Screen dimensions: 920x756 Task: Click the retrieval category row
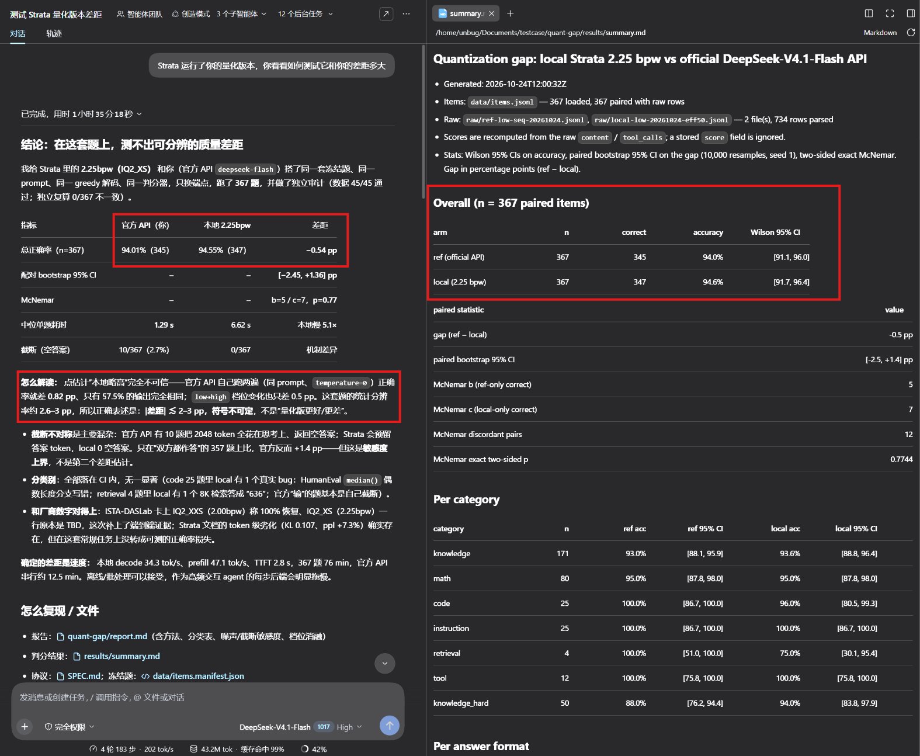(x=672, y=653)
